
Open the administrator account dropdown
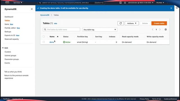click(141, 3)
